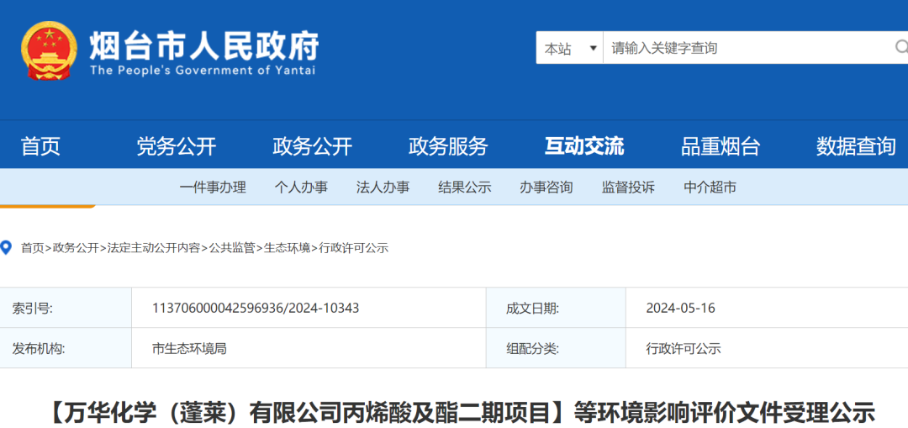Open the 党务公开 navigation tab

[176, 146]
